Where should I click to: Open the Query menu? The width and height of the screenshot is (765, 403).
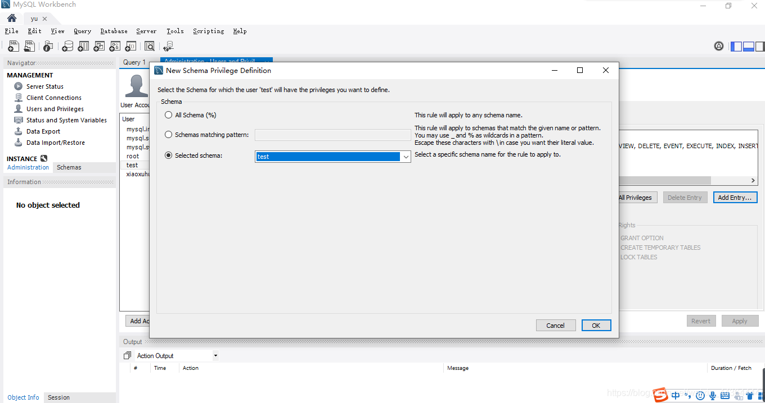(x=82, y=31)
